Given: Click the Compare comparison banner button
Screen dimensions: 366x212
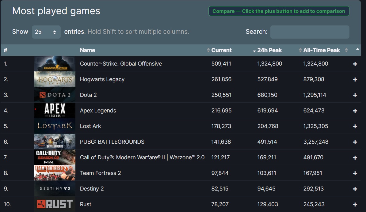Looking at the screenshot, I should (279, 11).
